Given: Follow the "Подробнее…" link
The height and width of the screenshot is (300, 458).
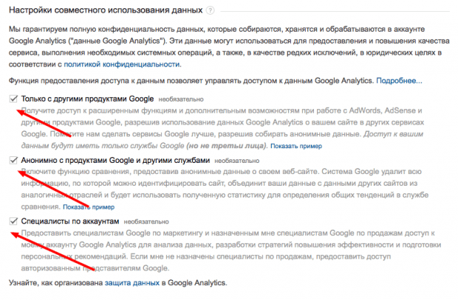Looking at the screenshot, I should [399, 80].
